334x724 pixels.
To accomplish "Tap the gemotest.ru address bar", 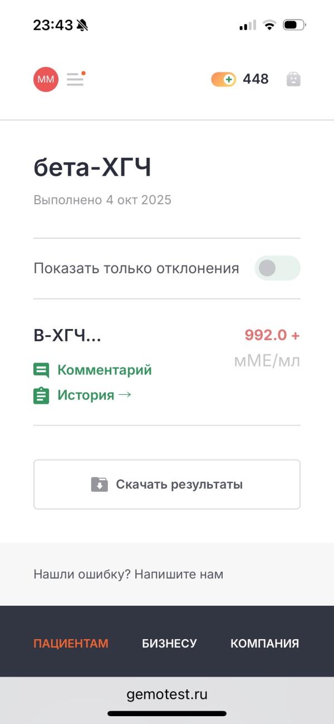I will tap(167, 694).
